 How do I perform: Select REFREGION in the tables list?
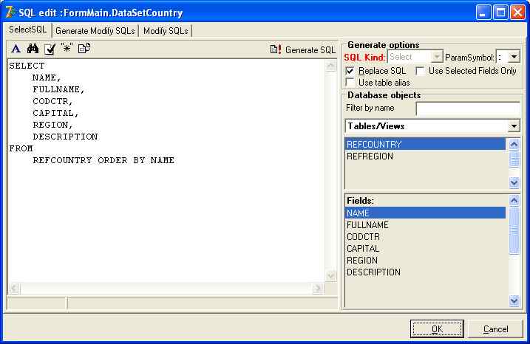point(425,156)
